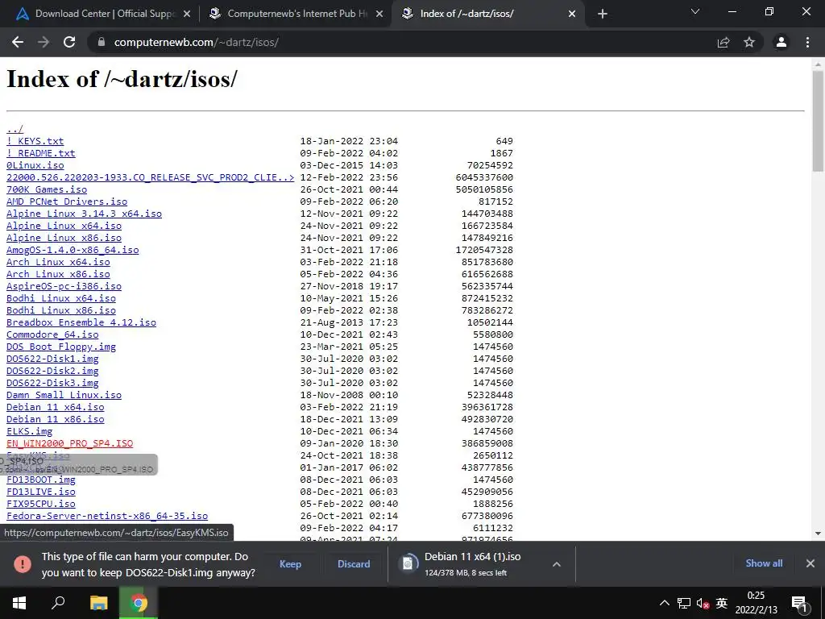Open a new tab with plus button
The image size is (825, 619).
pyautogui.click(x=603, y=15)
